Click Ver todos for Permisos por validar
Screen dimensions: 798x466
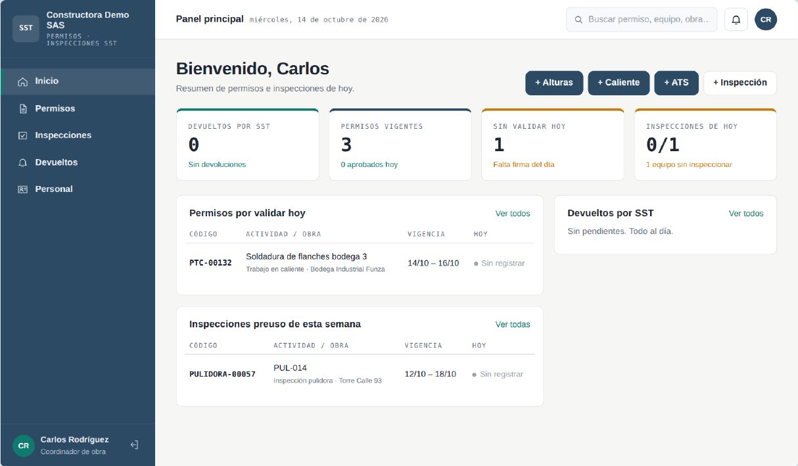pos(513,214)
